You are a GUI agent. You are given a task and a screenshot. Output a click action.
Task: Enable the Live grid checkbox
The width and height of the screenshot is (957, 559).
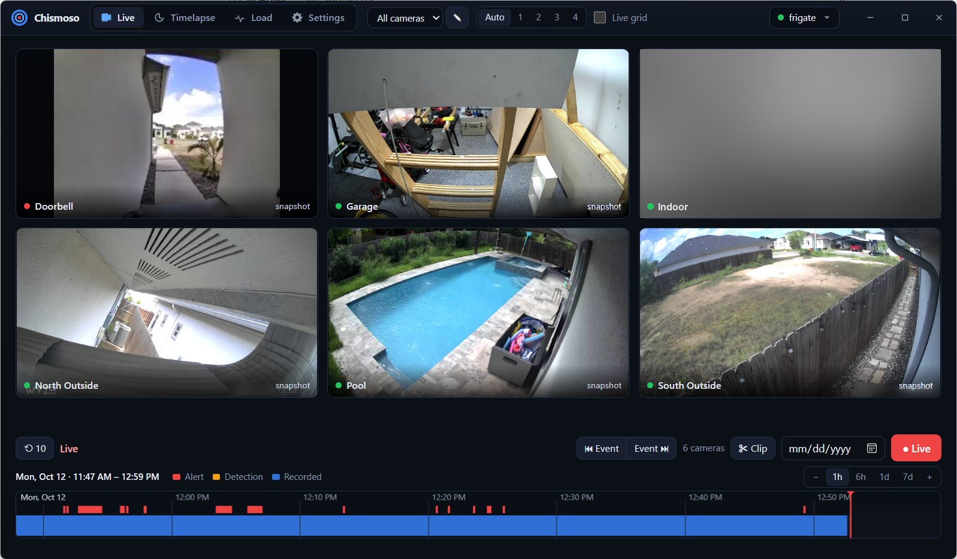pyautogui.click(x=599, y=17)
